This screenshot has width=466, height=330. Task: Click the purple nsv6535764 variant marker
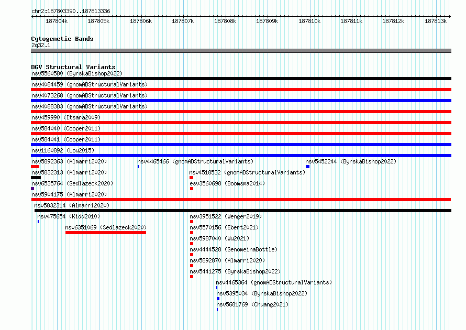click(x=32, y=189)
